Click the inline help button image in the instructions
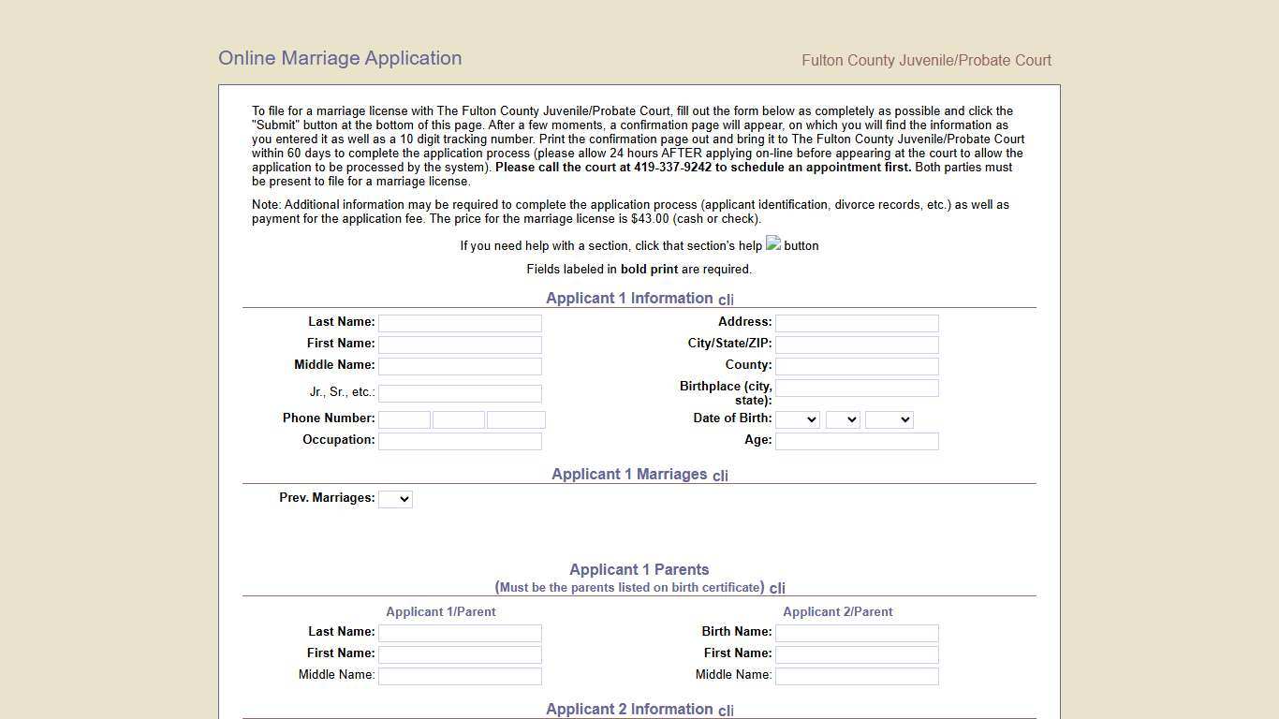This screenshot has height=719, width=1279. (772, 244)
